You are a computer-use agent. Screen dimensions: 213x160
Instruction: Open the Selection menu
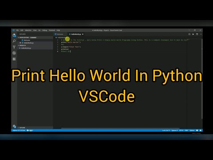[28, 30]
